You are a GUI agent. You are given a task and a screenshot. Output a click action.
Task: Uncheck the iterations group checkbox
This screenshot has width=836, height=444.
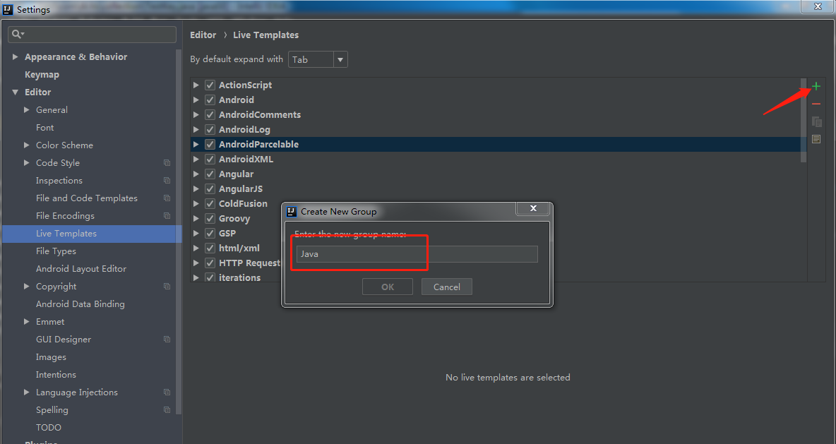(x=210, y=277)
